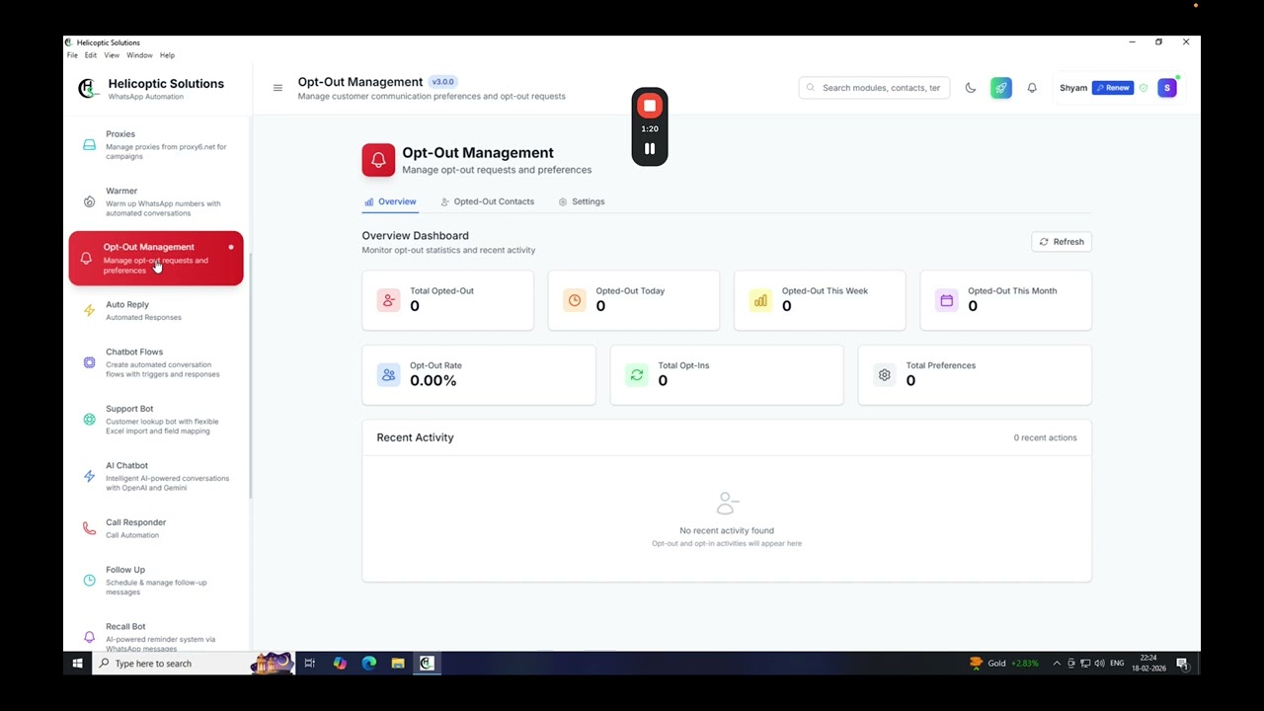The width and height of the screenshot is (1264, 711).
Task: Click the 0.00% Opt-Out Rate value
Action: click(433, 381)
